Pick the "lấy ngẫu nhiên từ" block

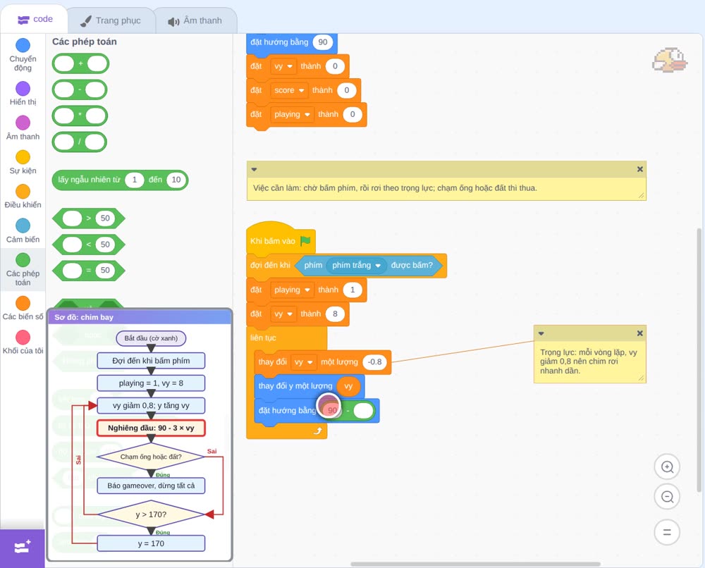[x=120, y=180]
